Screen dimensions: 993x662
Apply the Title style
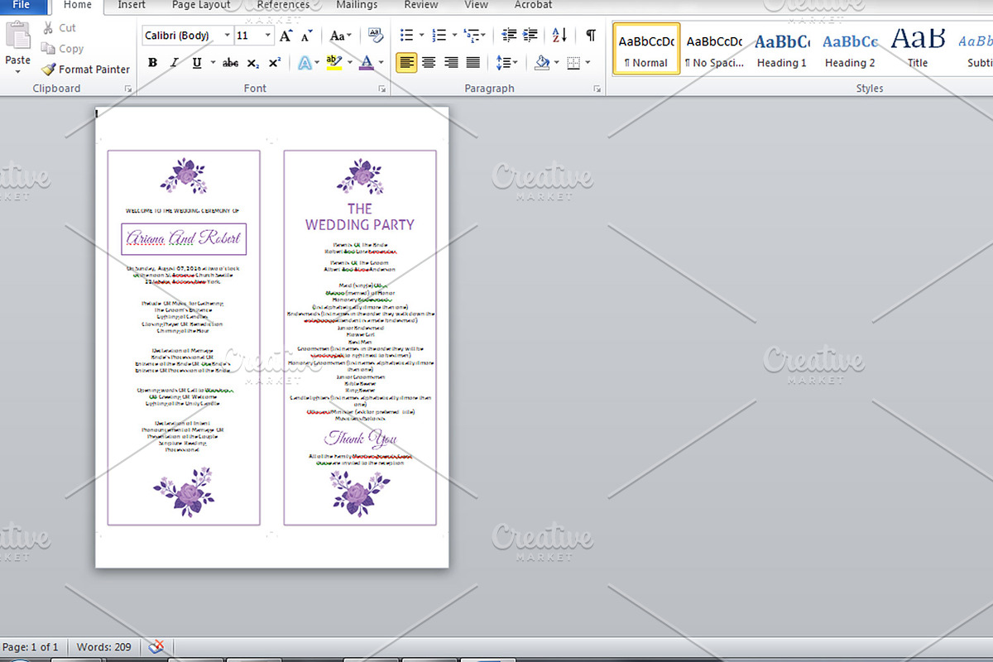[x=918, y=49]
